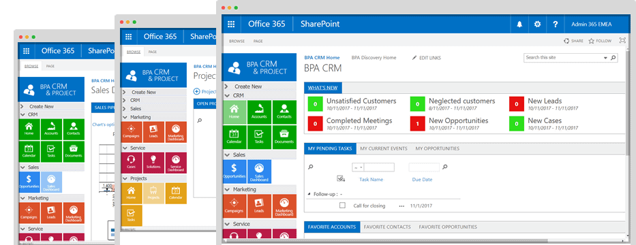This screenshot has width=636, height=245.
Task: Open the New Opportunities link
Action: [458, 120]
